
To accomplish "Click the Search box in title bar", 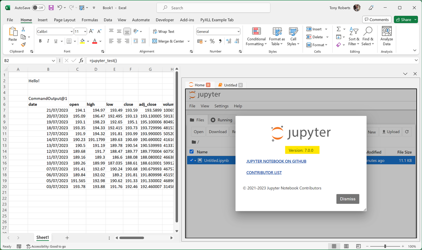I will coord(213,8).
